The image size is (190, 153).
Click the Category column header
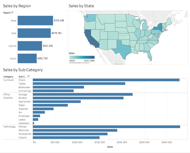tap(8, 76)
